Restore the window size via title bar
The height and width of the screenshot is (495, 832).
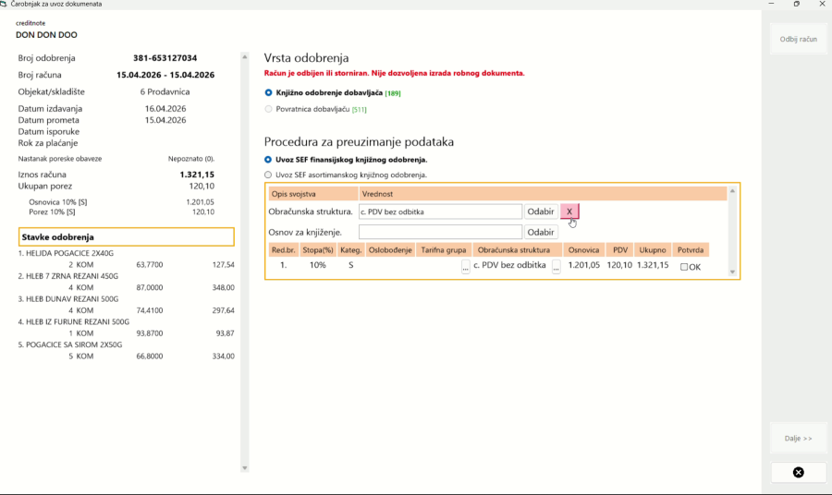click(797, 4)
